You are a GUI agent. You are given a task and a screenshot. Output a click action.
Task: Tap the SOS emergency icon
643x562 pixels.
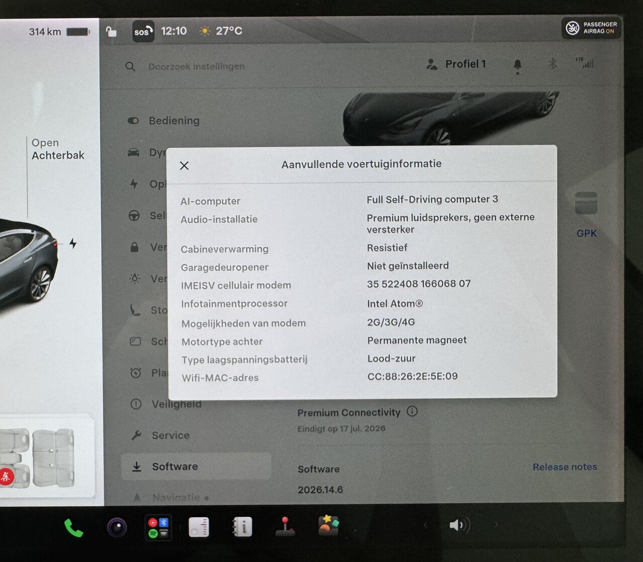tap(143, 31)
